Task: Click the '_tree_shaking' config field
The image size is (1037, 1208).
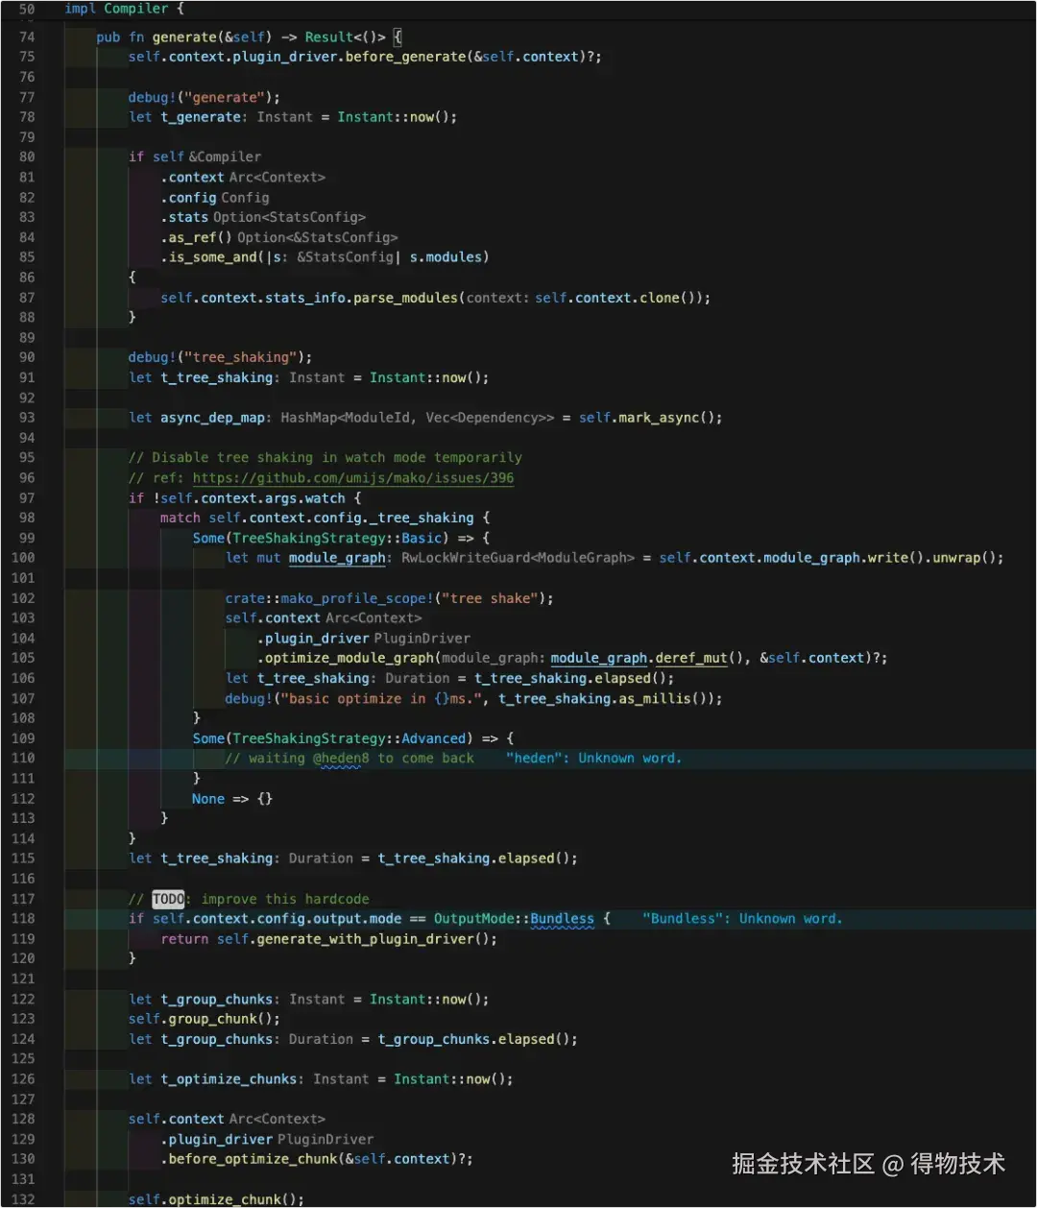Action: click(422, 518)
